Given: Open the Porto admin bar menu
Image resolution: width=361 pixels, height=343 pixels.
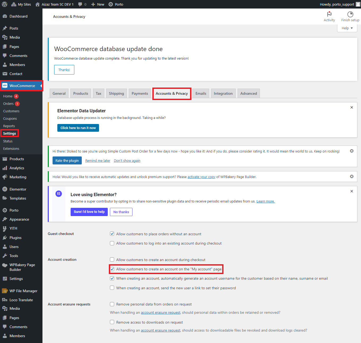Looking at the screenshot, I should (116, 4).
